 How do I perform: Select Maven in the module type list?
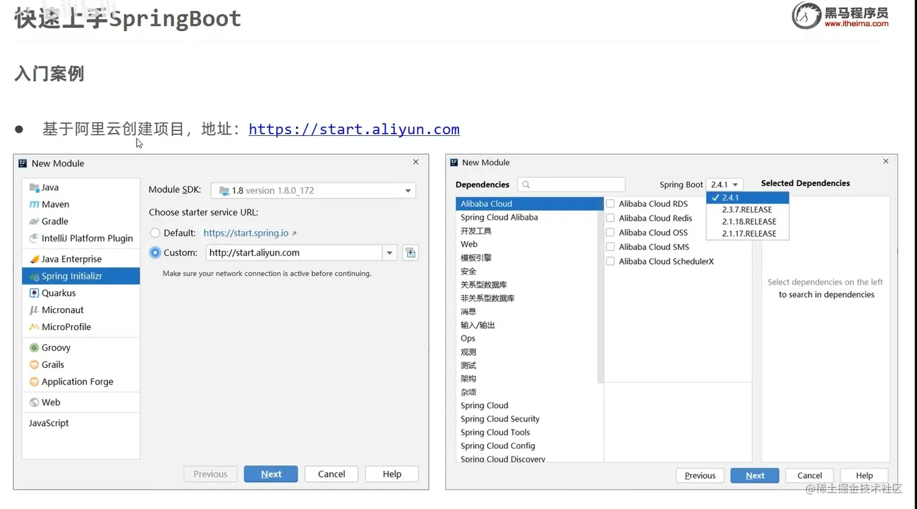[55, 204]
